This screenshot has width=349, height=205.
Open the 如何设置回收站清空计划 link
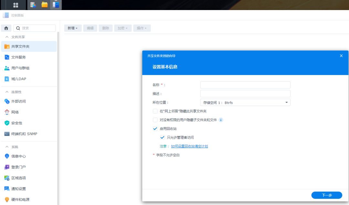pos(189,146)
